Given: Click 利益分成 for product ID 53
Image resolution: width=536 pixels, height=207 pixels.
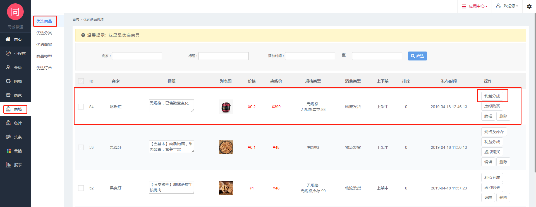Looking at the screenshot, I should (x=492, y=142).
